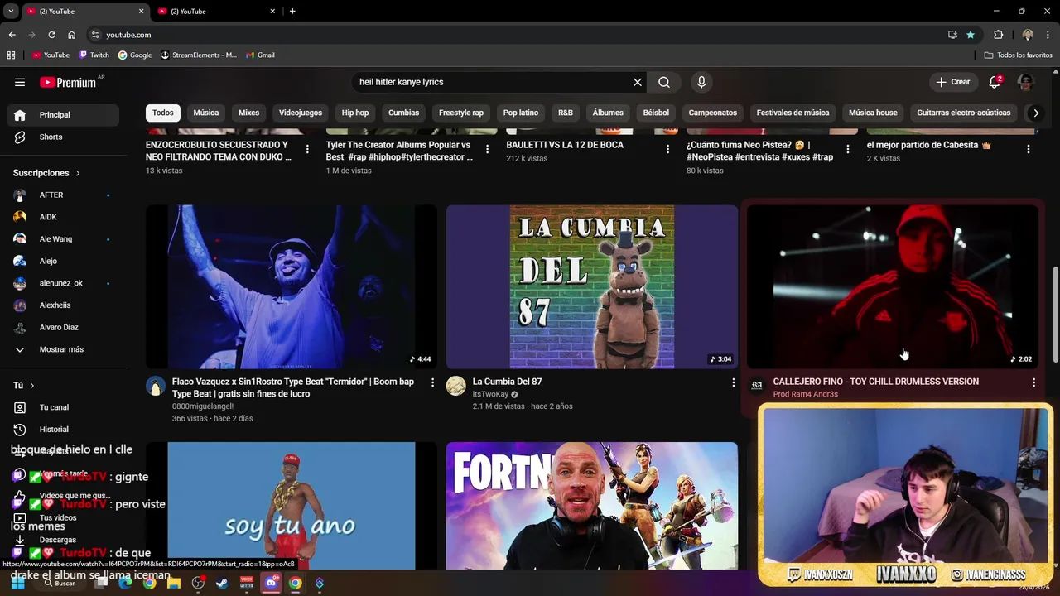Open a new Chrome tab
Image resolution: width=1060 pixels, height=596 pixels.
(292, 12)
